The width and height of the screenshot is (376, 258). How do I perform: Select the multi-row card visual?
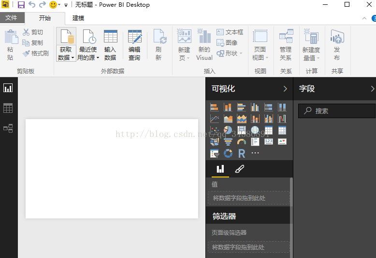pyautogui.click(x=255, y=142)
